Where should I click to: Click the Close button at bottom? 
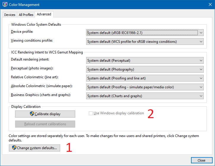pyautogui.click(x=202, y=160)
